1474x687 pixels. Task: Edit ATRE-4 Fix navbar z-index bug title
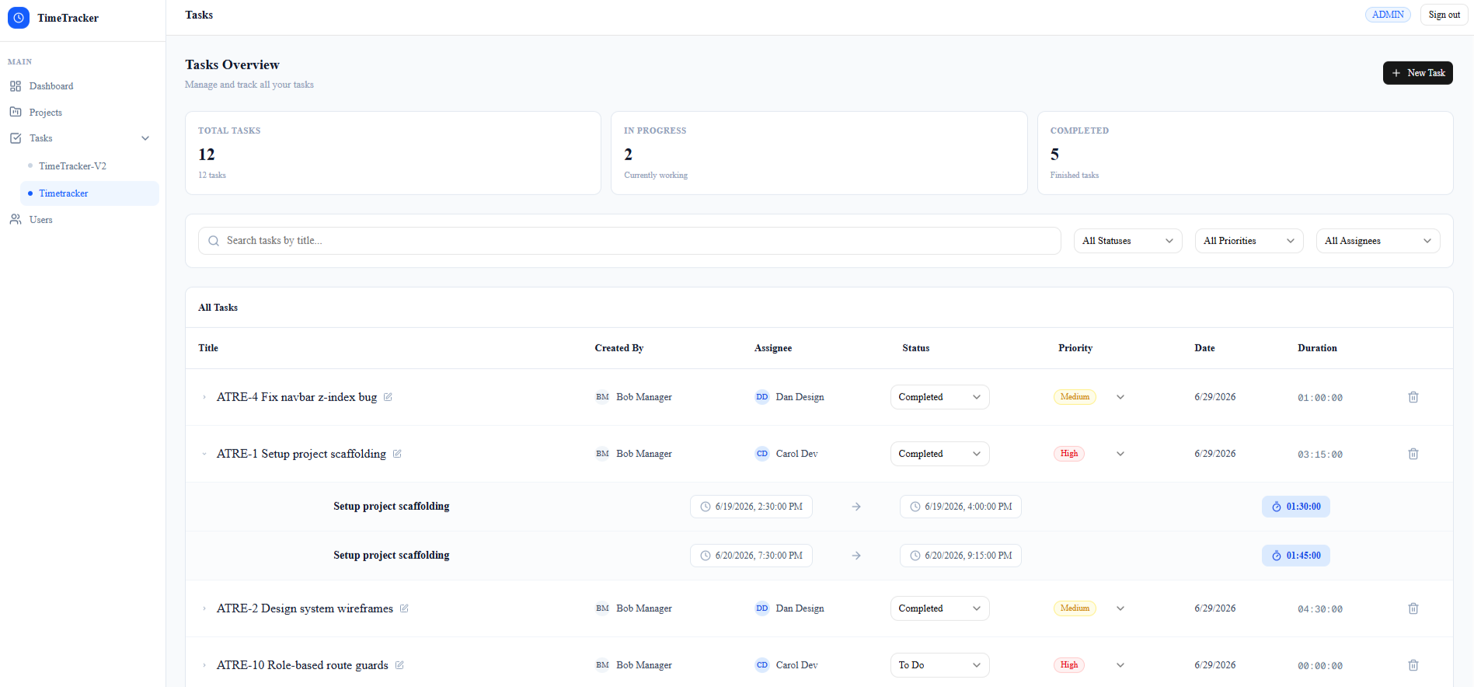click(388, 397)
